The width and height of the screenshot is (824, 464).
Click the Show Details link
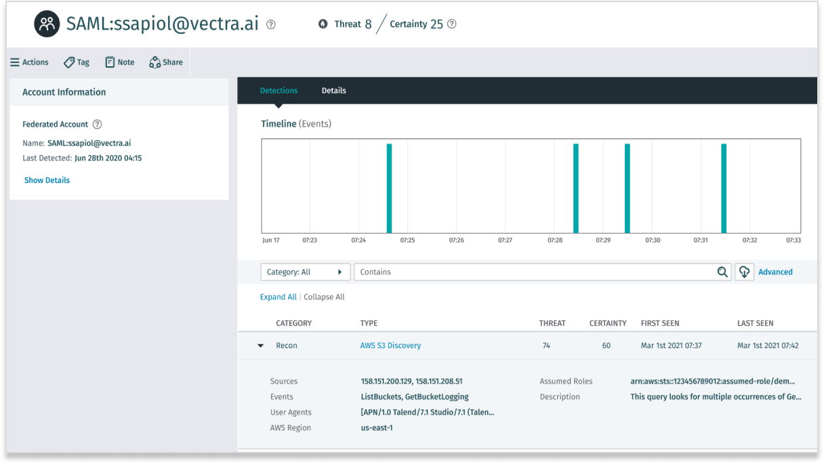(x=47, y=180)
